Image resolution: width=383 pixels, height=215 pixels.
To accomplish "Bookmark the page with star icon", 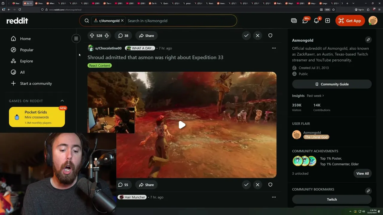I will tap(333, 10).
